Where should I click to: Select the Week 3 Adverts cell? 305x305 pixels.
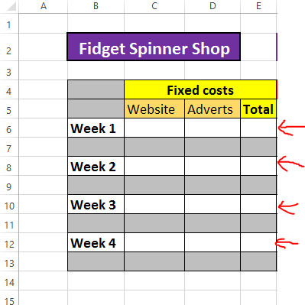(x=213, y=204)
